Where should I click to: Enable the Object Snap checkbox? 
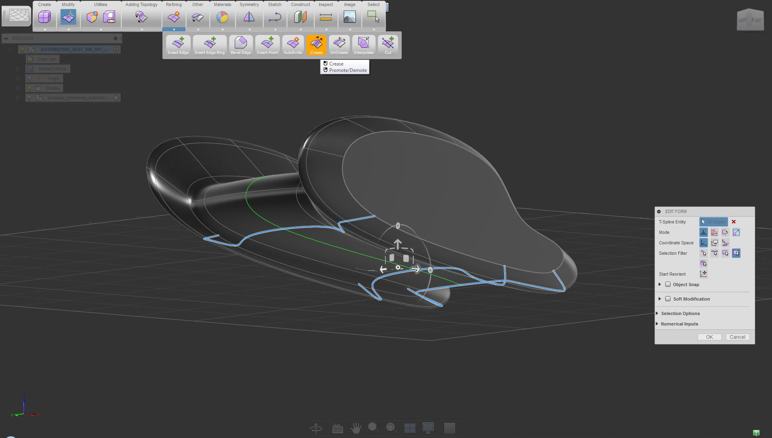[668, 284]
